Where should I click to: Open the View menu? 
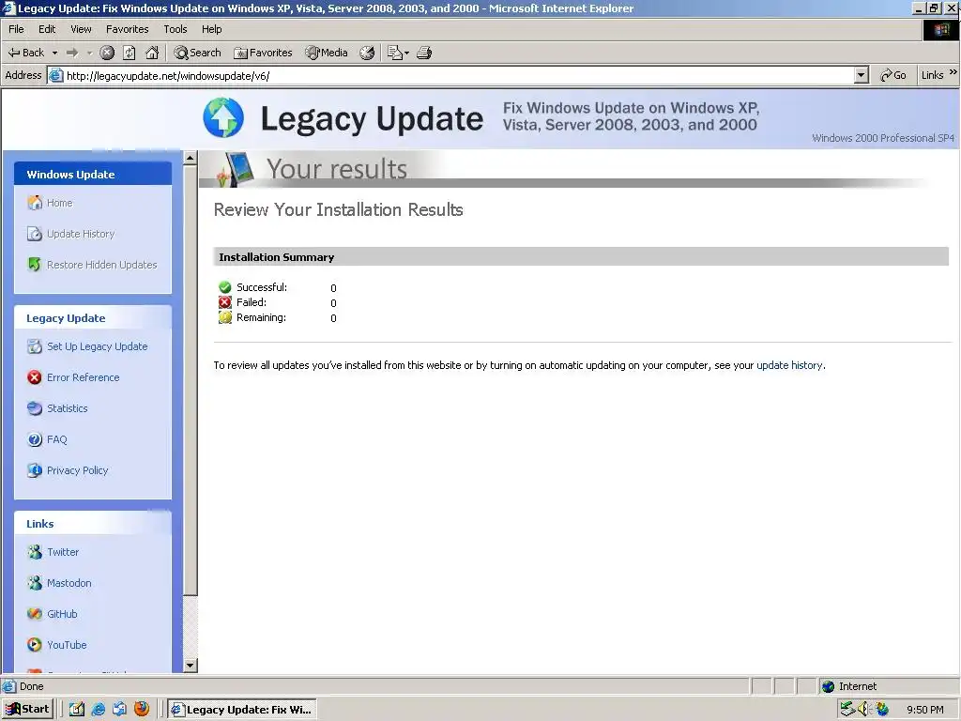pyautogui.click(x=81, y=29)
